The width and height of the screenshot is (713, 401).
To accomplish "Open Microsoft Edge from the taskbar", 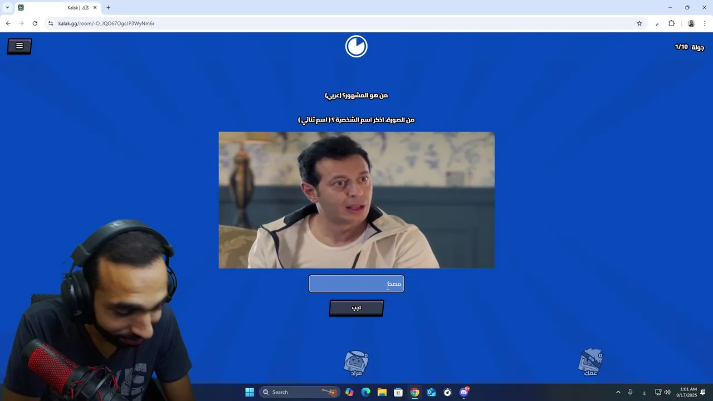I will [365, 392].
